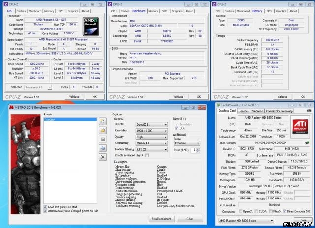This screenshot has height=228, width=315.
Task: Click Validate in first CPU-Z window
Action: pyautogui.click(x=74, y=97)
